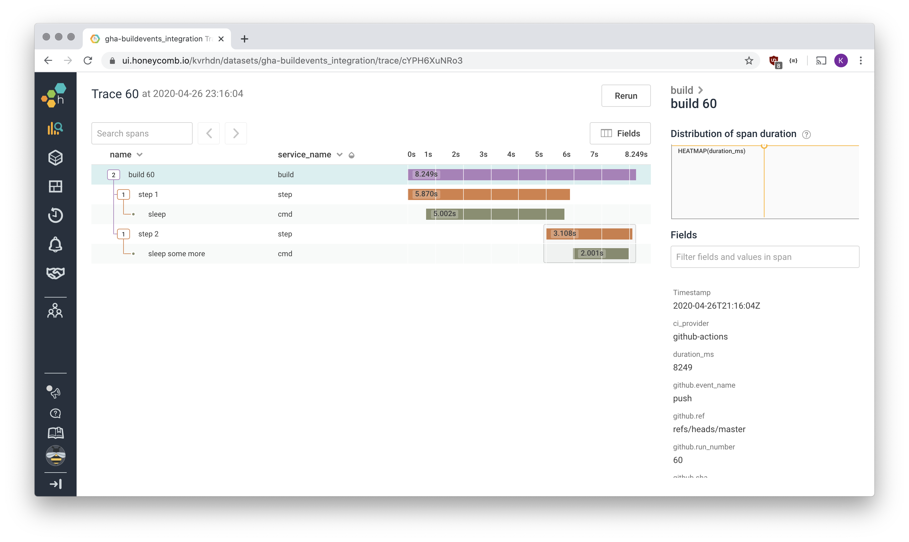Click the handshake icon in sidebar
The height and width of the screenshot is (542, 909).
click(55, 273)
